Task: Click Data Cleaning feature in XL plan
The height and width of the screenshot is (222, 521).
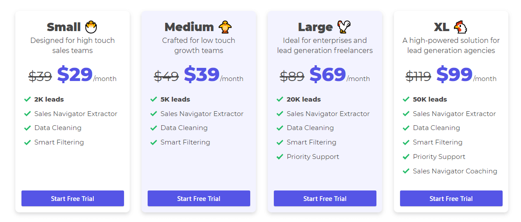Action: 436,128
